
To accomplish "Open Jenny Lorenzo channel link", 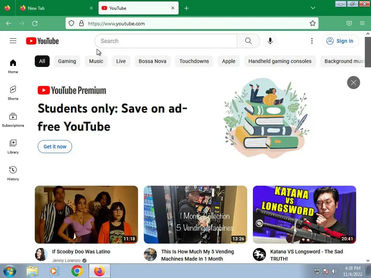I will coord(66,260).
